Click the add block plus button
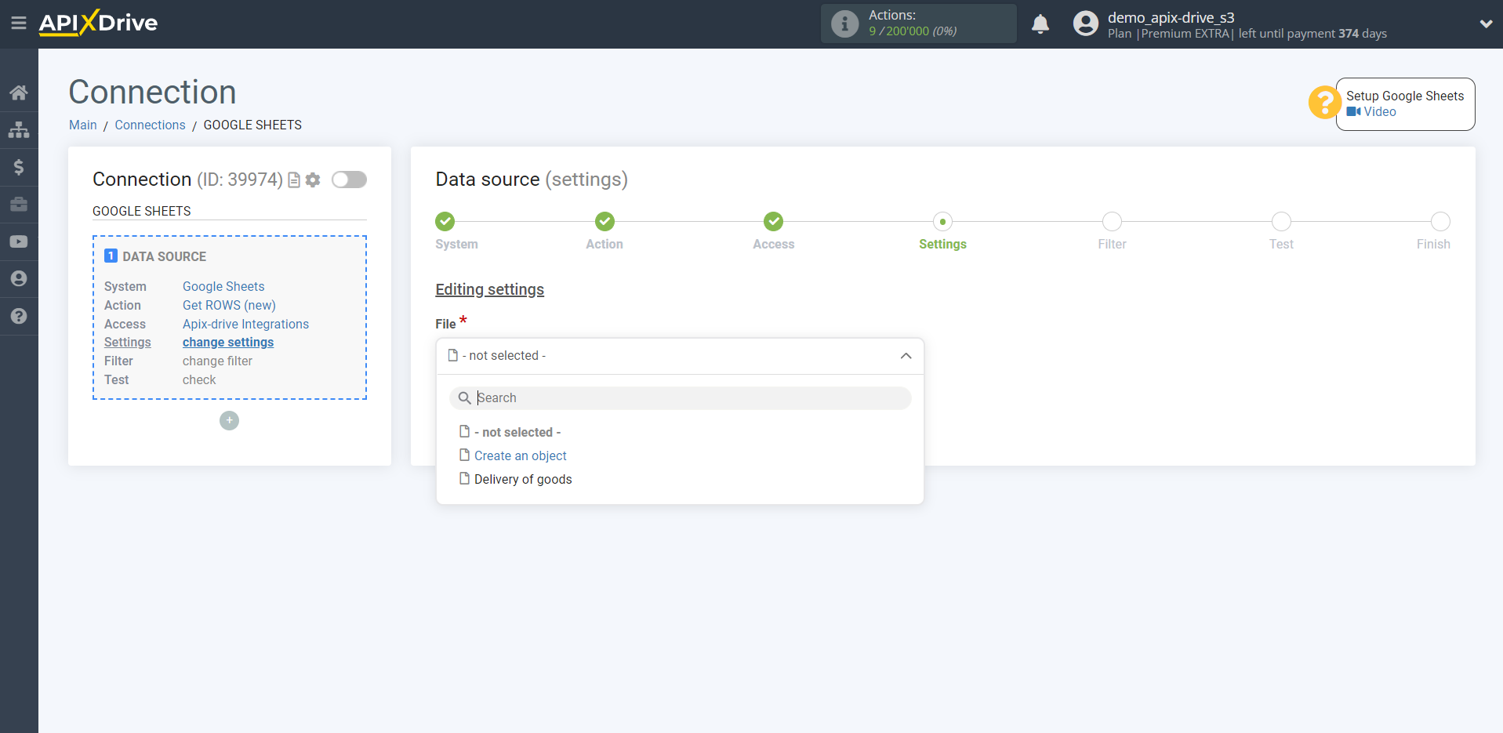This screenshot has height=733, width=1503. click(229, 421)
